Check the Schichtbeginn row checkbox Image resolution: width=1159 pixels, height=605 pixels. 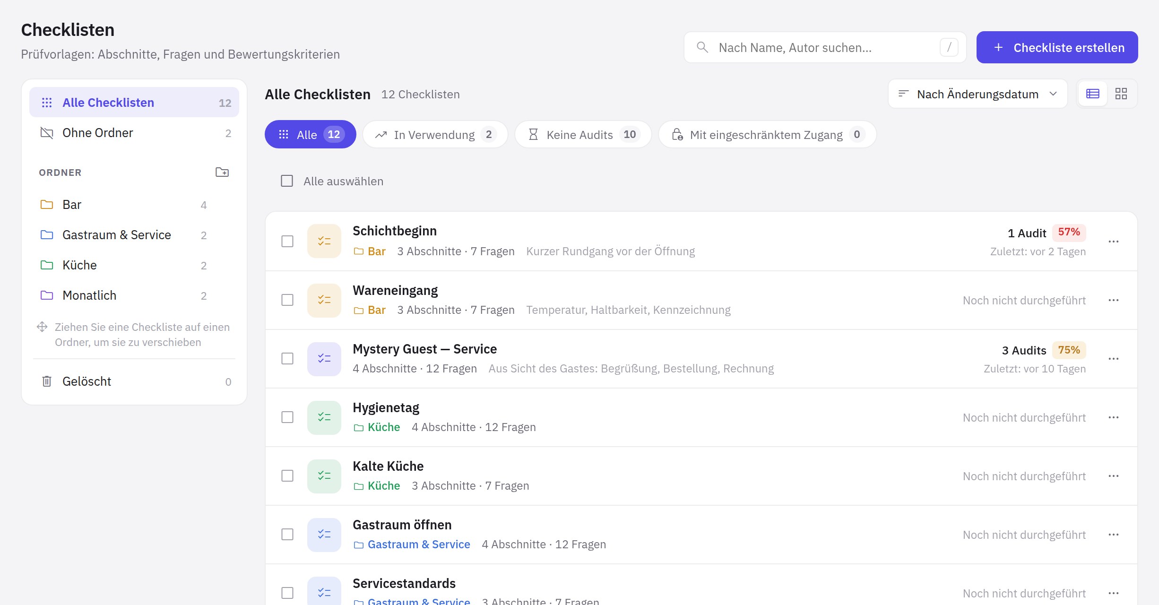pos(287,241)
